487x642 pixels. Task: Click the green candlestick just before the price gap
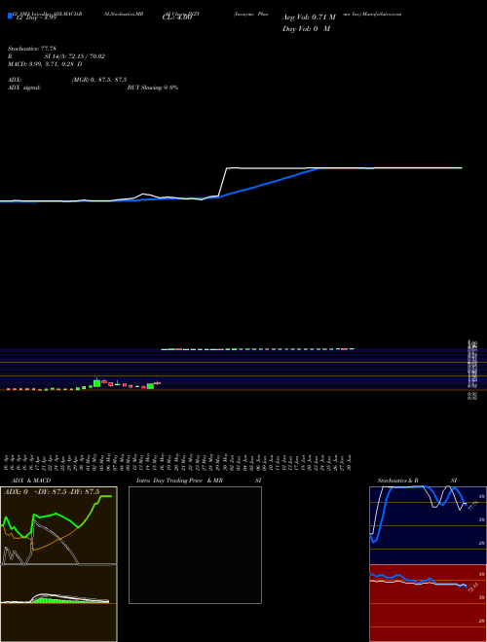pos(150,386)
